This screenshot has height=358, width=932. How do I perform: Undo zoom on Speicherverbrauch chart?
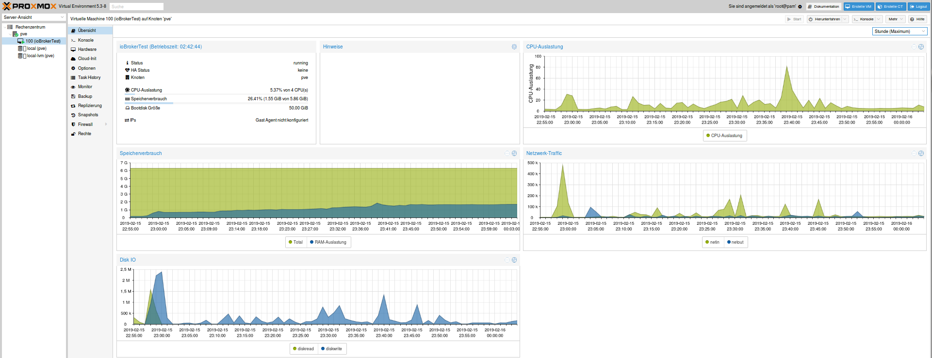coord(507,153)
